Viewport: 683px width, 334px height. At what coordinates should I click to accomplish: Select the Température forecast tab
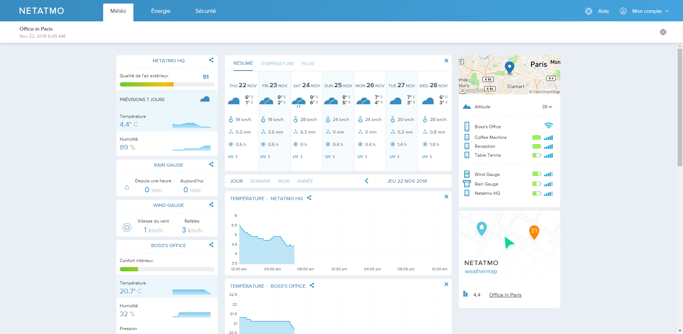click(x=277, y=63)
